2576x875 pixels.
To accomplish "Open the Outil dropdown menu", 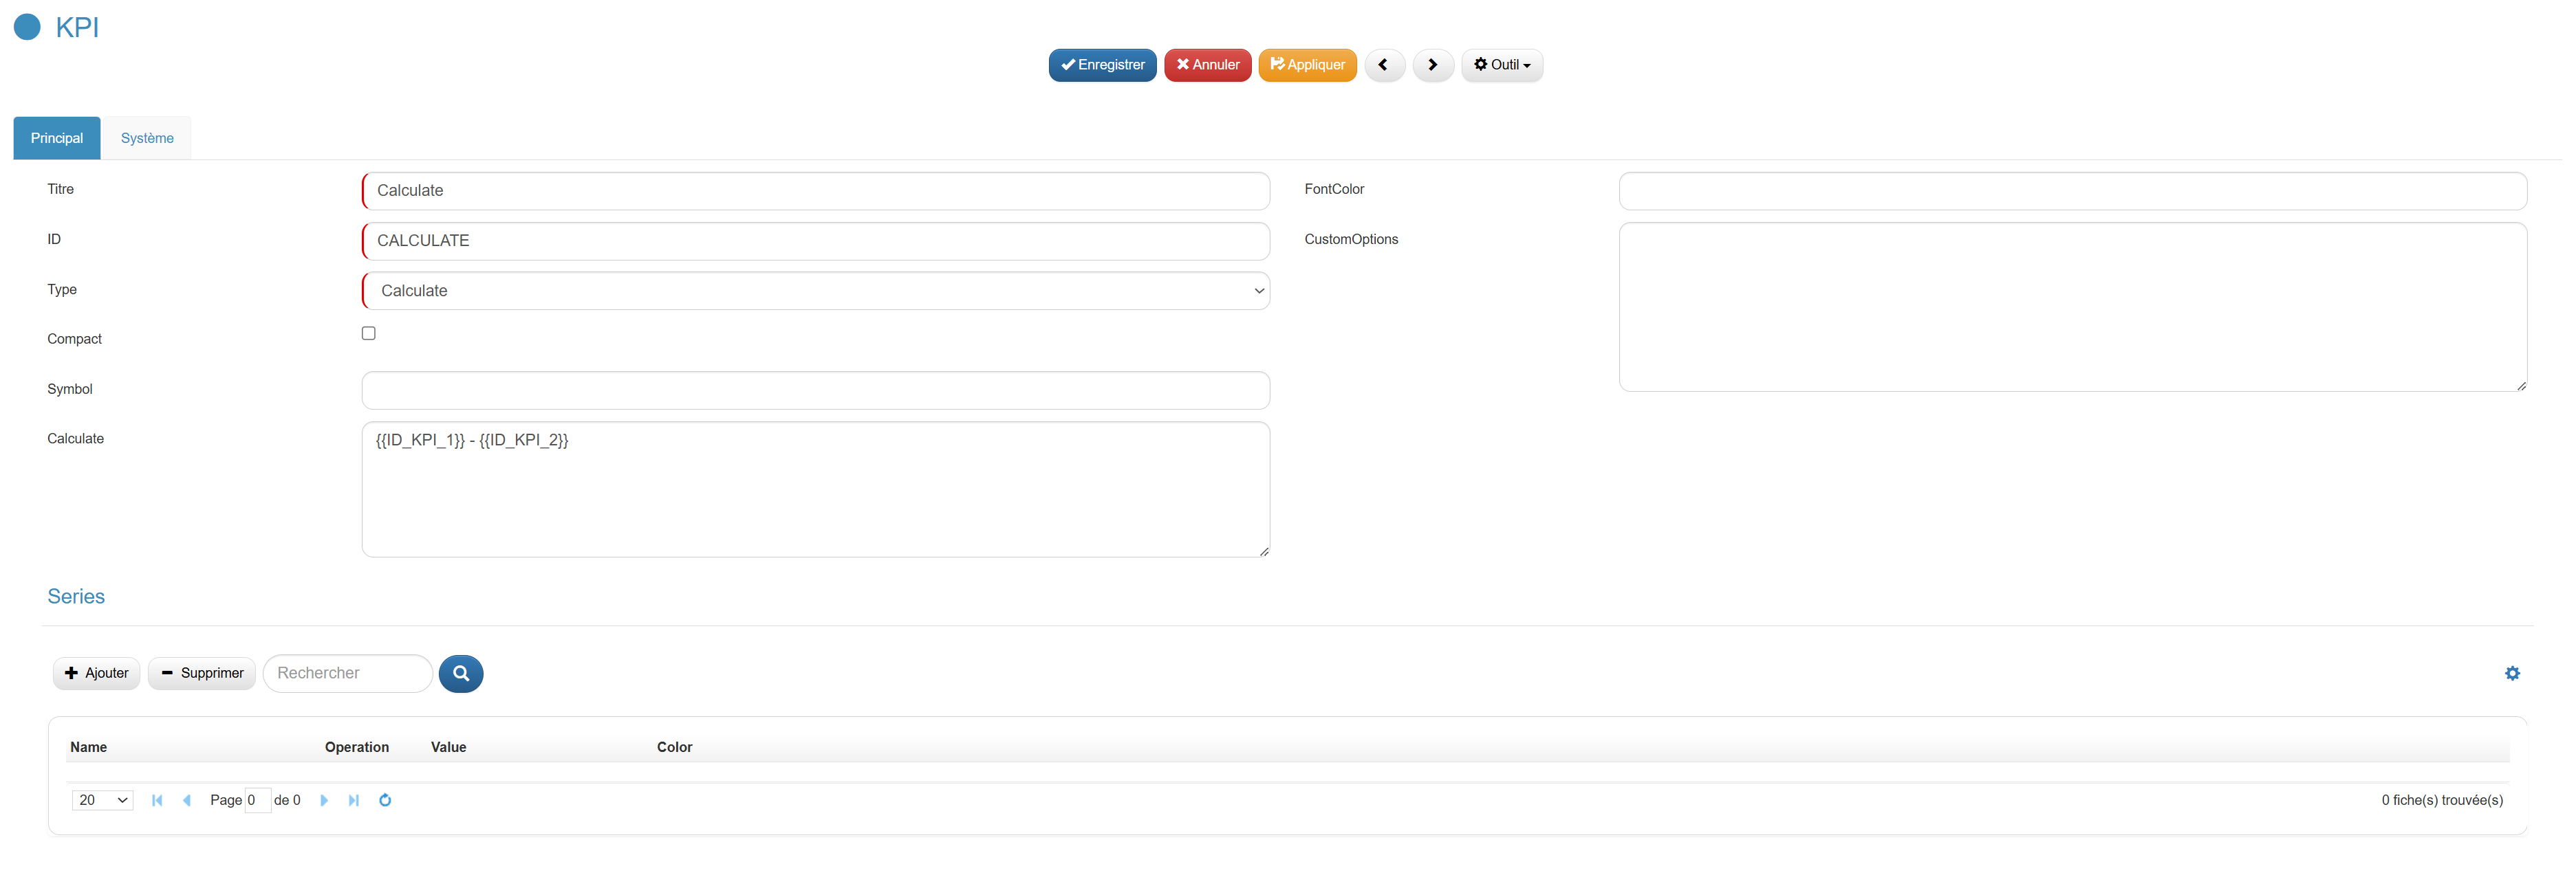I will (x=1501, y=65).
